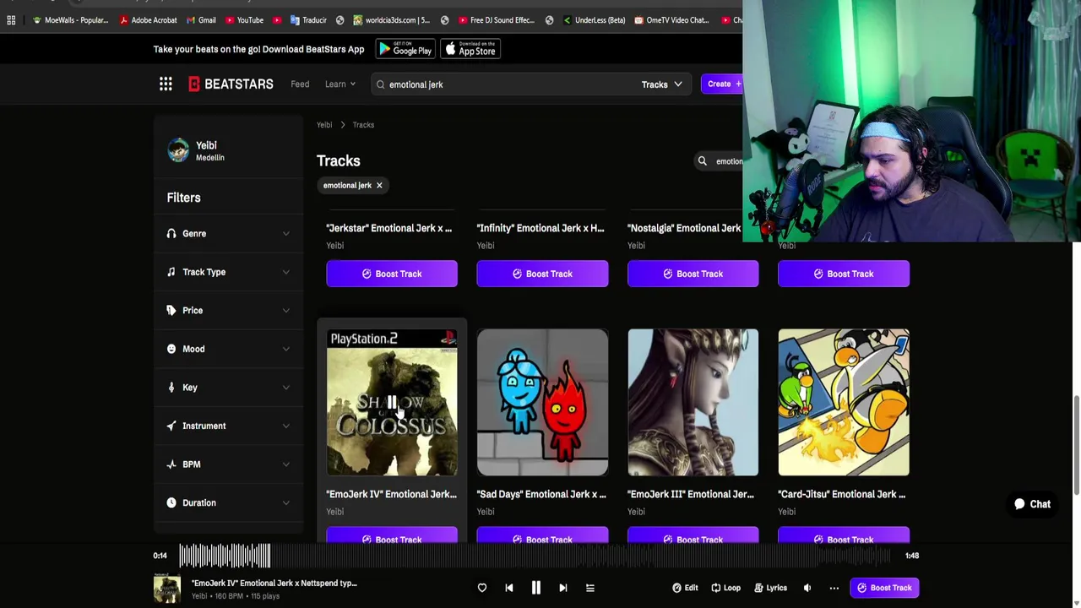The height and width of the screenshot is (608, 1081).
Task: Open the Learn dropdown menu
Action: (340, 84)
